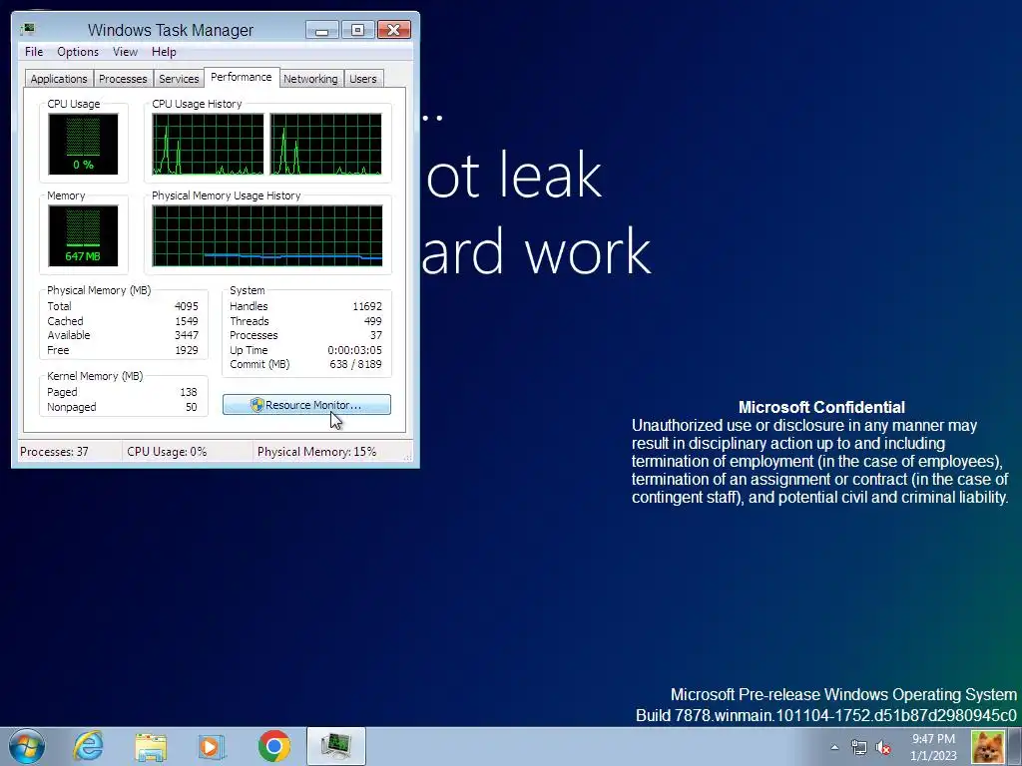The height and width of the screenshot is (766, 1022).
Task: Open Google Chrome from taskbar
Action: pos(273,746)
